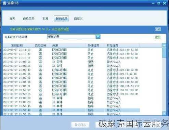Image resolution: width=169 pixels, height=130 pixels.
Task: Select the log row dated 21:10:42
Action: [x=71, y=54]
